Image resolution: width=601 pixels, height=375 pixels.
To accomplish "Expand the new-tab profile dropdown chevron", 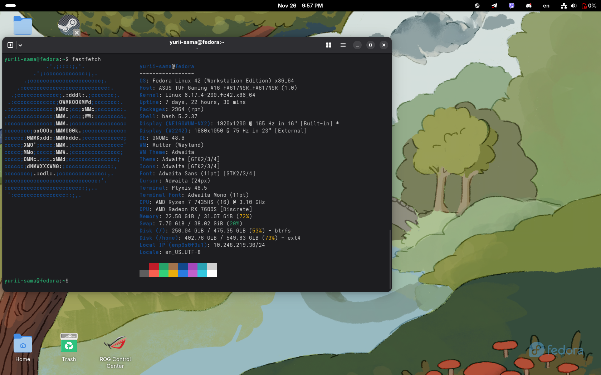I will click(20, 45).
